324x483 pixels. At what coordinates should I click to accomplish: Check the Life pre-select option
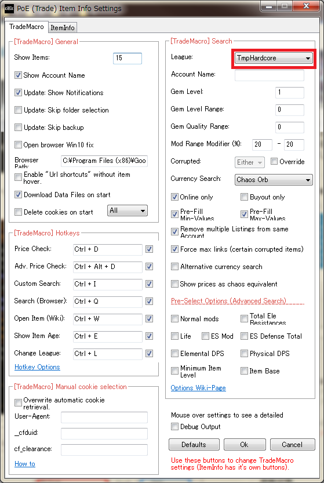(174, 336)
